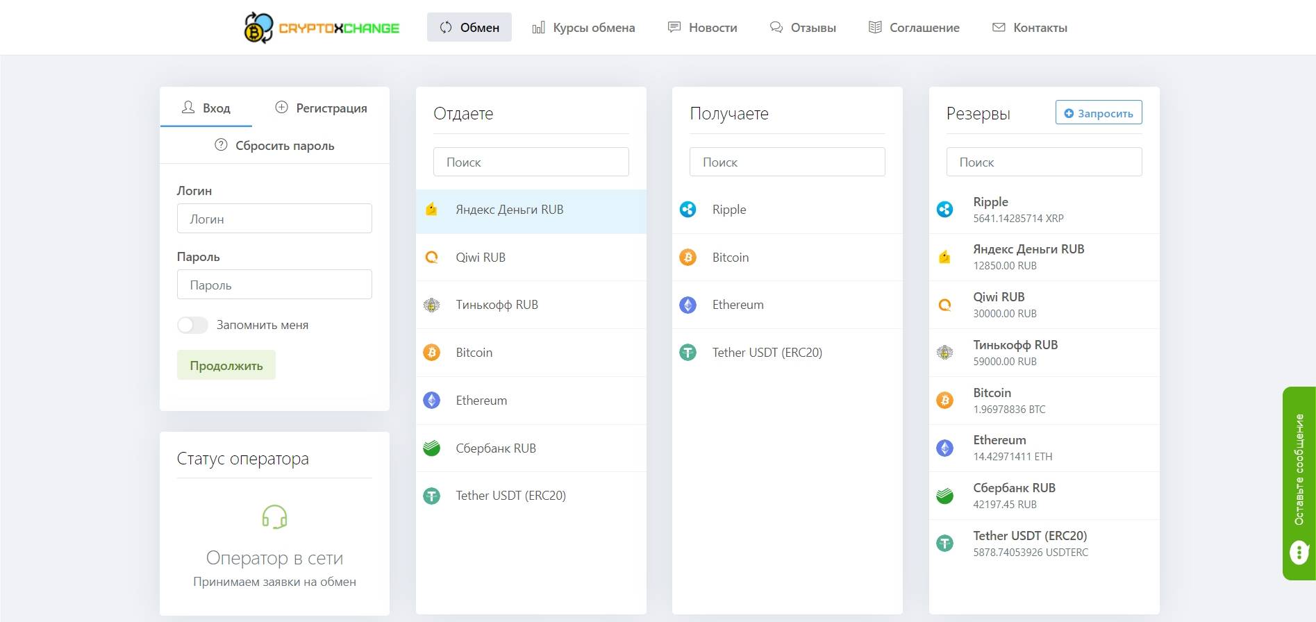Select the Ethereum label in the Получаете list
The height and width of the screenshot is (622, 1316).
[738, 305]
